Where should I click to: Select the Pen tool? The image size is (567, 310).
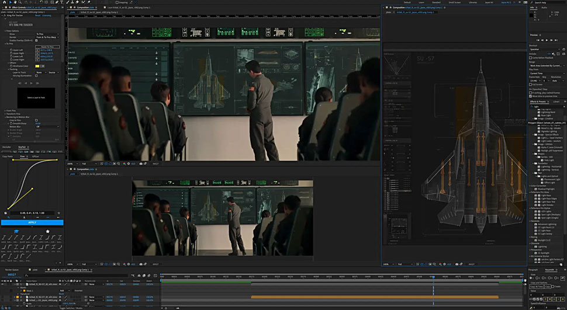[57, 2]
